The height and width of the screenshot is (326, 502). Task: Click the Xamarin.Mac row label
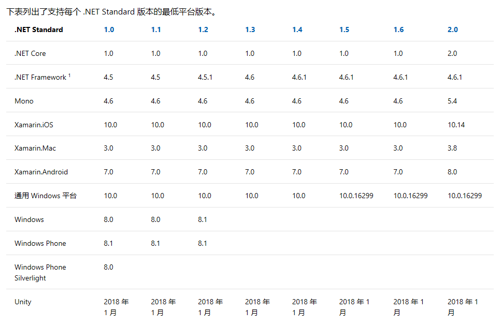click(x=35, y=148)
